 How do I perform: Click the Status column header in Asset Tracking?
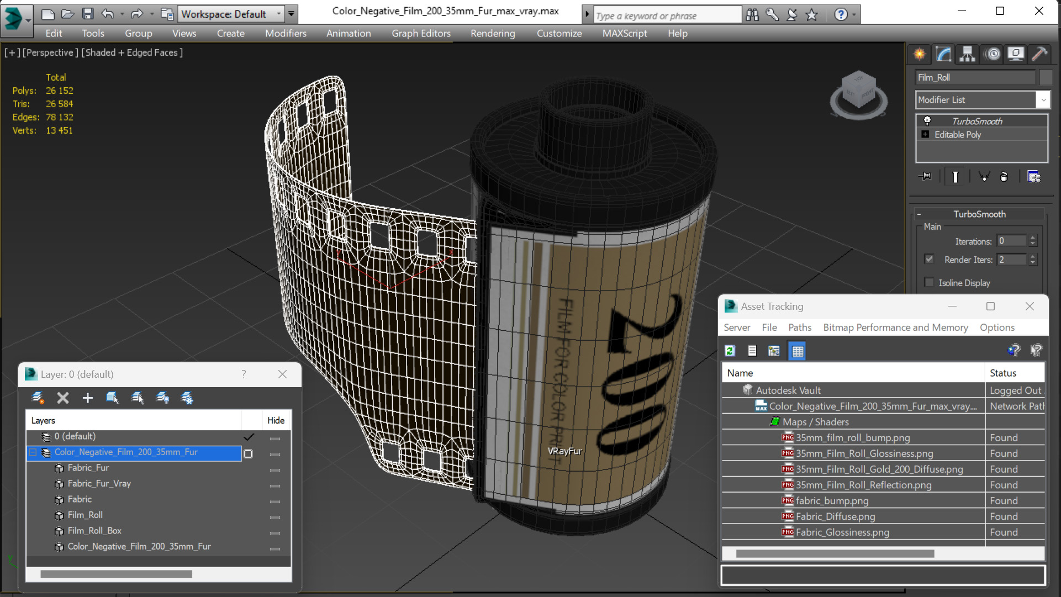click(x=1015, y=373)
